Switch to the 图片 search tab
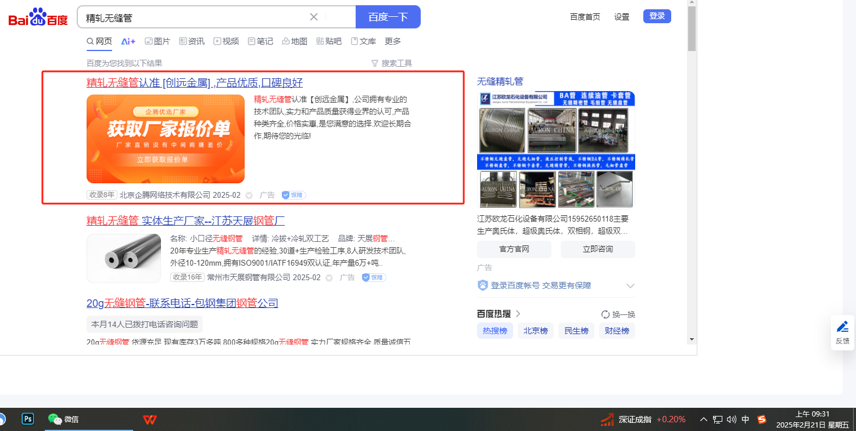The image size is (856, 431). [x=157, y=41]
